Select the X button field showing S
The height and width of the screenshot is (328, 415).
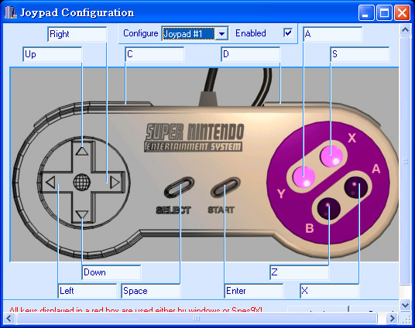pos(360,54)
